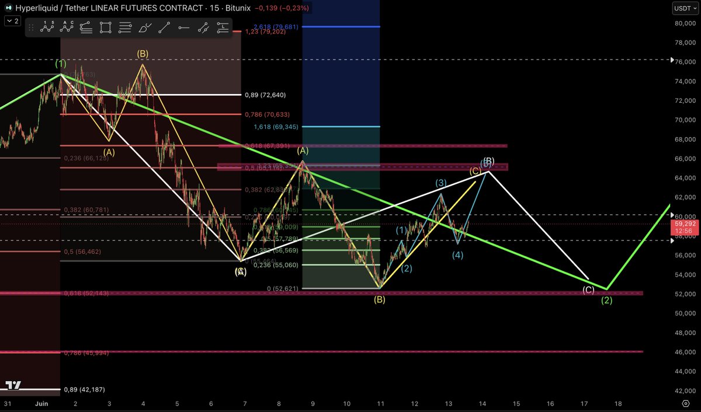Click the Hyperliquid symbol logo icon
The width and height of the screenshot is (701, 412).
point(9,8)
